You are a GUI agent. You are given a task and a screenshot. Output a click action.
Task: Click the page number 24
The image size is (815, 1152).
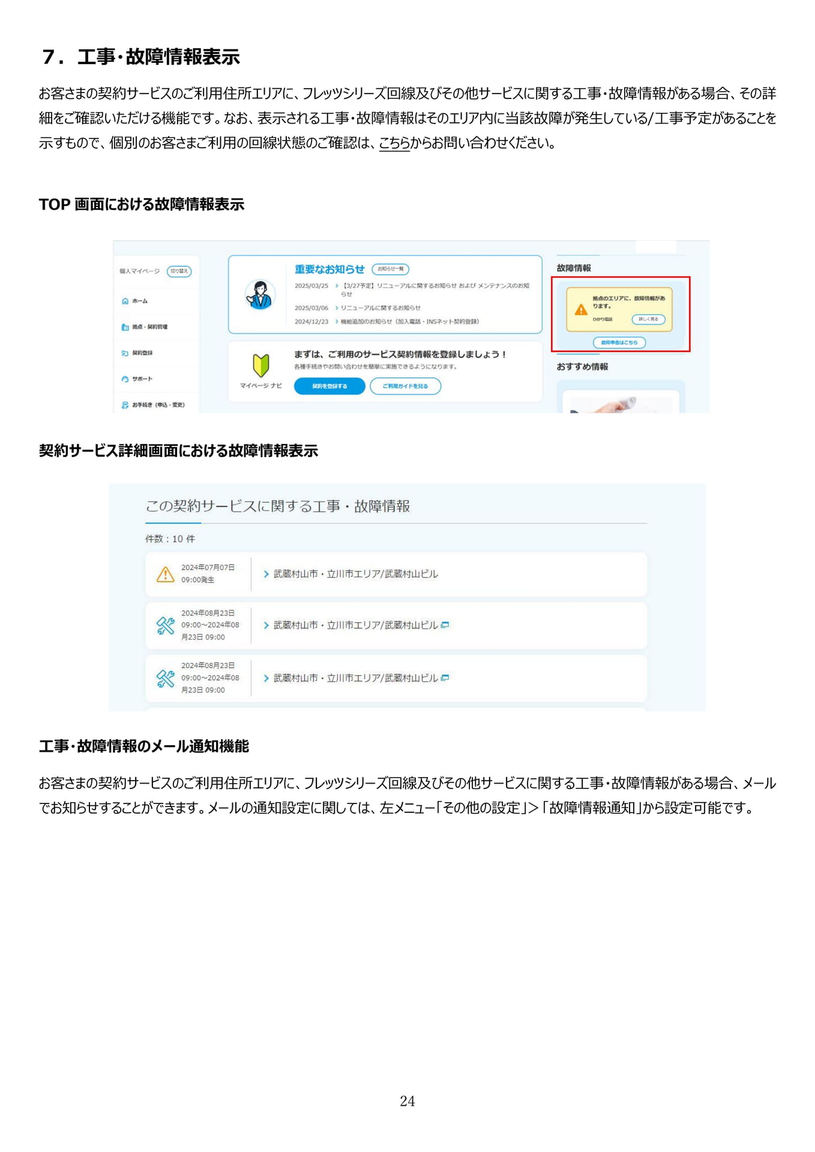tap(407, 1101)
